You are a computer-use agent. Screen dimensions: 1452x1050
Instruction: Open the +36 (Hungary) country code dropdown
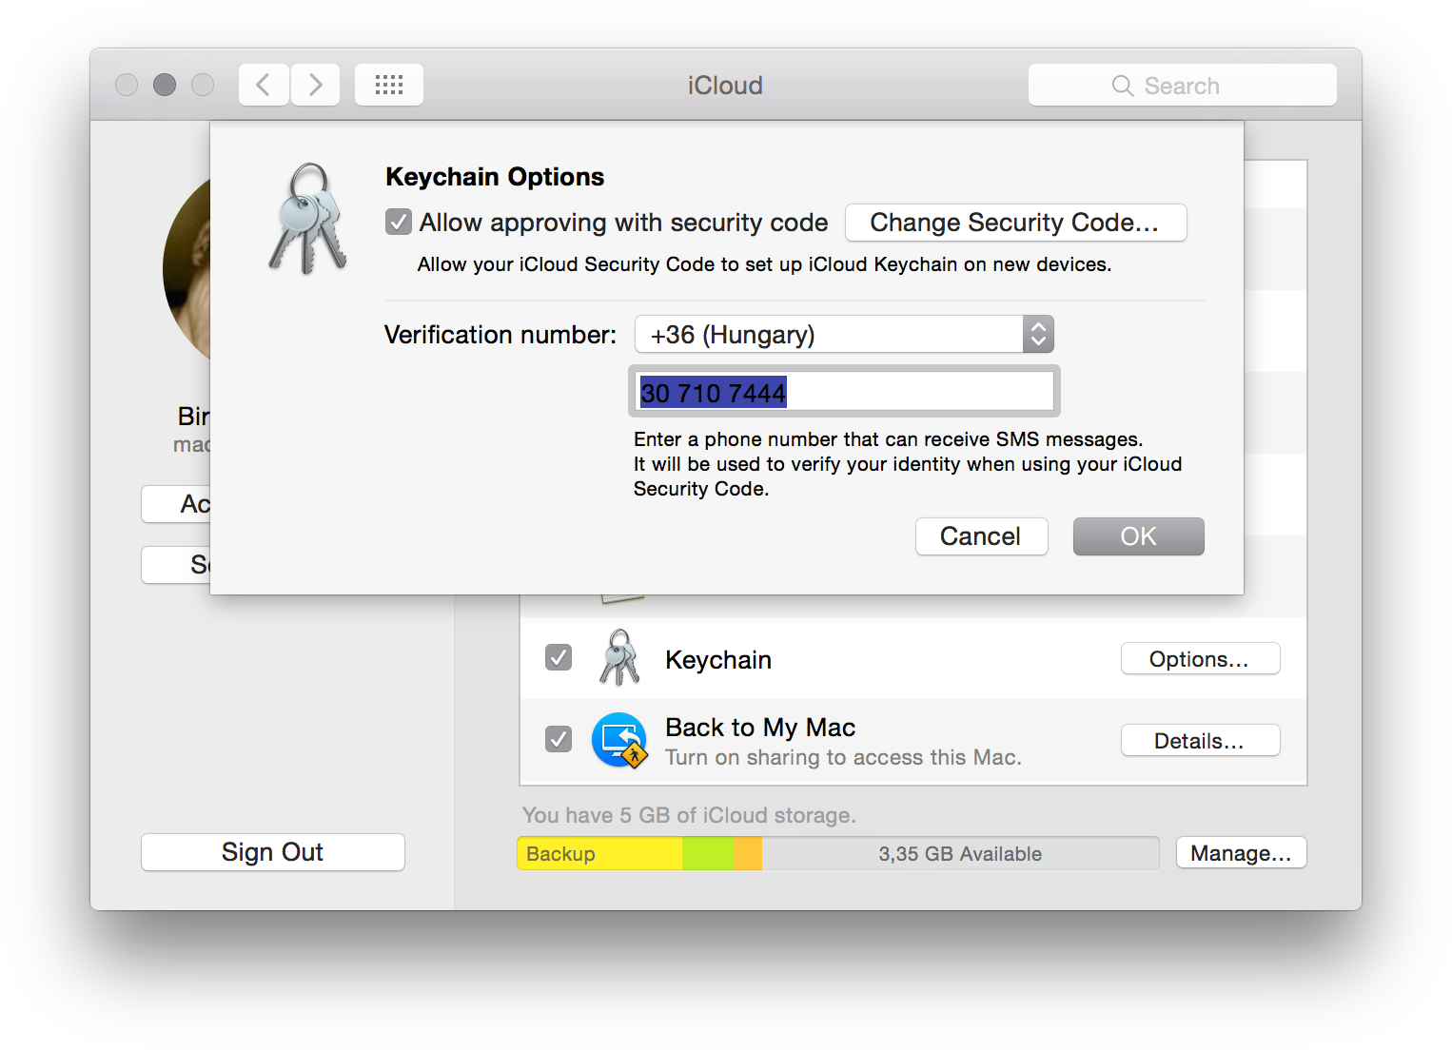coord(844,334)
